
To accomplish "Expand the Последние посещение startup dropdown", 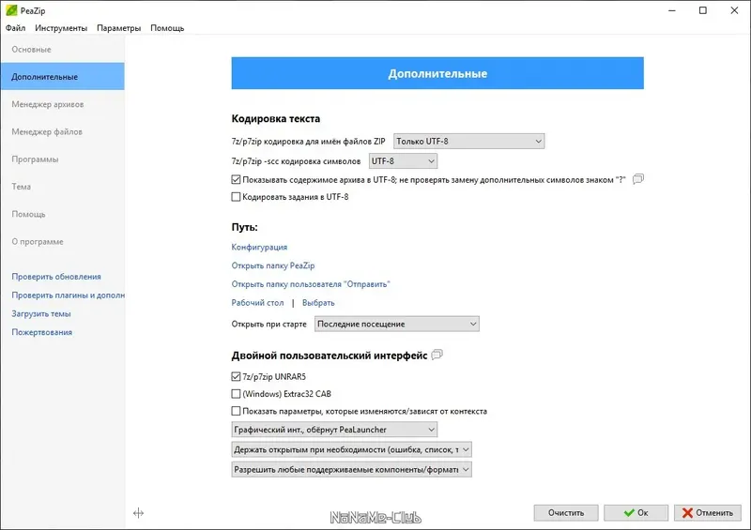I will tap(396, 324).
